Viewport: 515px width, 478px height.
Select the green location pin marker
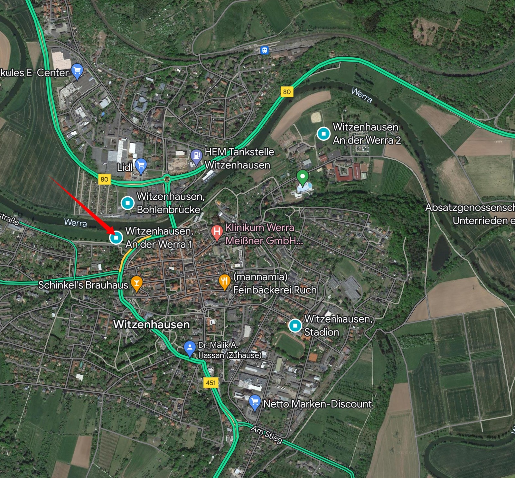(x=302, y=178)
